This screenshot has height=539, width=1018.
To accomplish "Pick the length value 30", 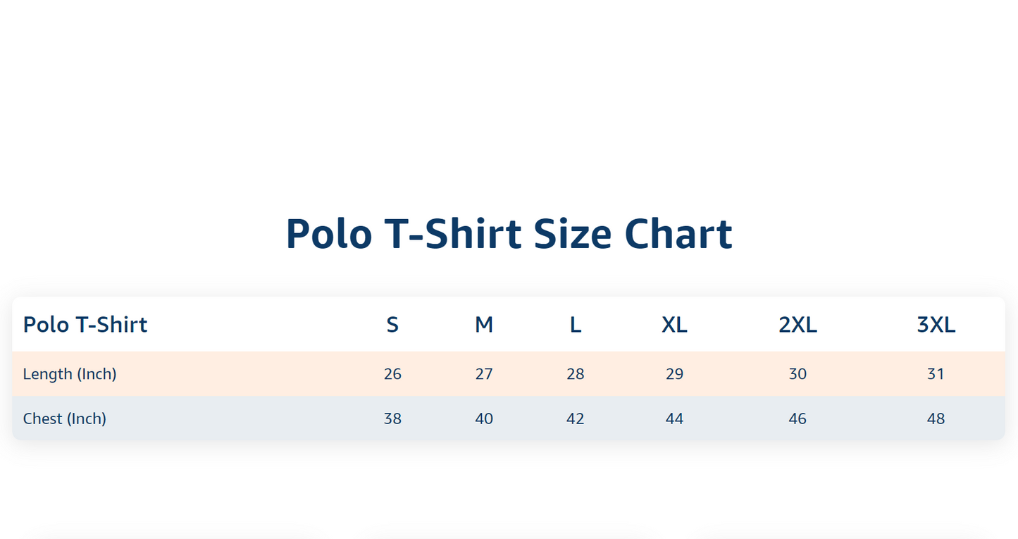I will point(797,374).
